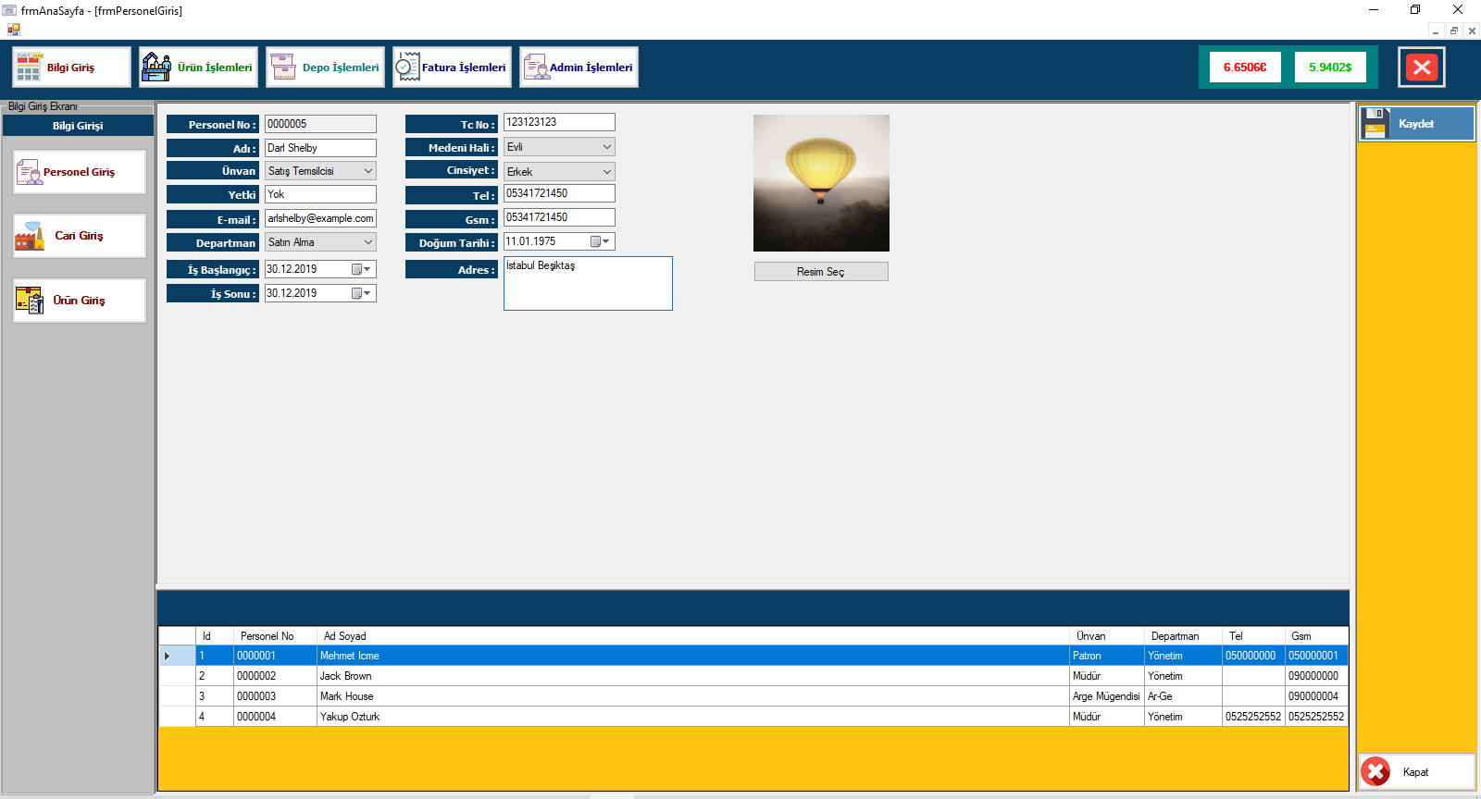Click the Bilgi Girişi panel header
The height and width of the screenshot is (799, 1481).
(x=78, y=126)
